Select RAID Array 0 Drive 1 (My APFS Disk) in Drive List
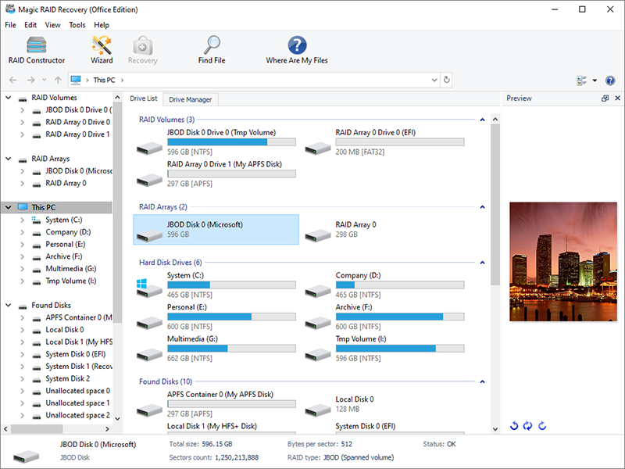Image resolution: width=625 pixels, height=469 pixels. (x=216, y=174)
